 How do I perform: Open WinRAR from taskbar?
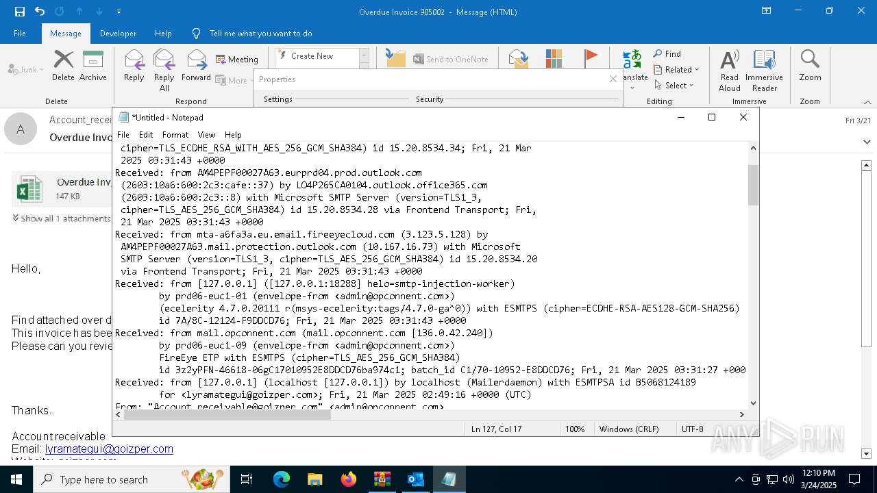coord(382,479)
